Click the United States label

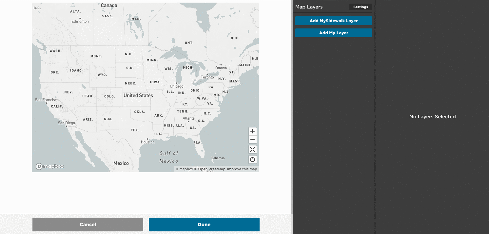pos(138,95)
